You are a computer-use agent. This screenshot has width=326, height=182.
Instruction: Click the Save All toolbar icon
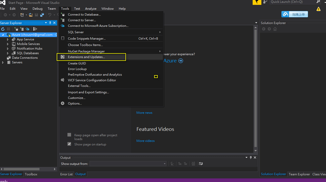[x=42, y=15]
